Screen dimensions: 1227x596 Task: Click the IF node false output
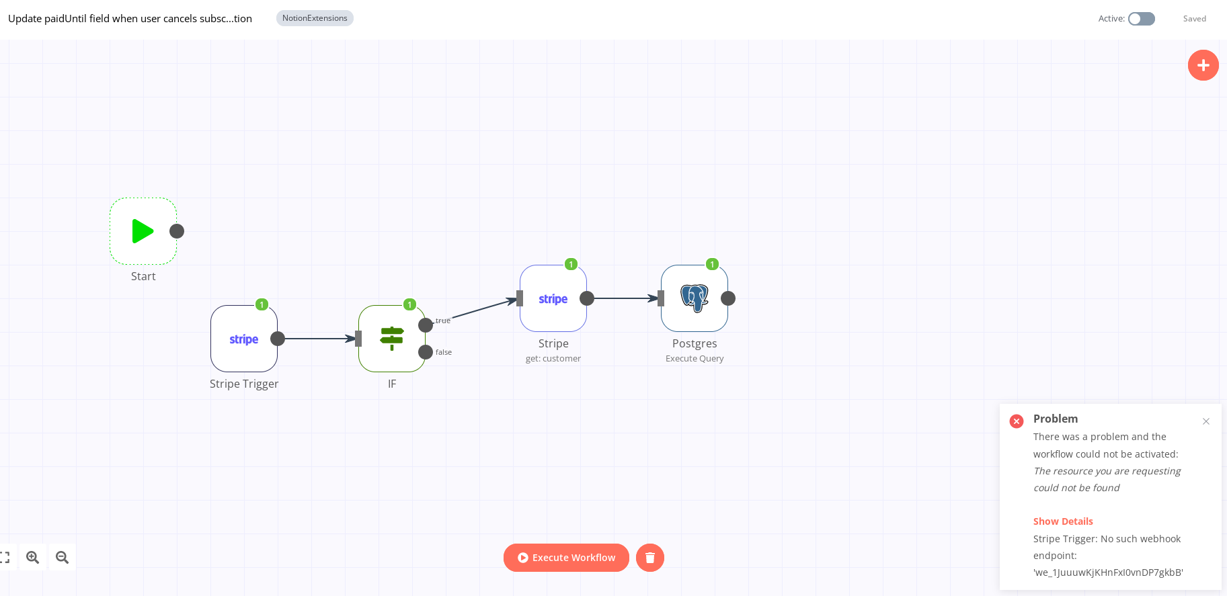point(426,352)
